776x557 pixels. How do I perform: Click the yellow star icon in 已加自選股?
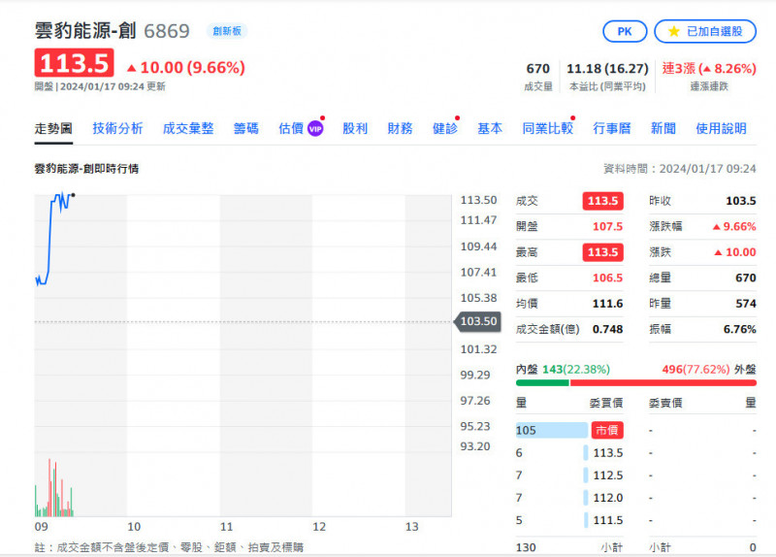[x=673, y=32]
